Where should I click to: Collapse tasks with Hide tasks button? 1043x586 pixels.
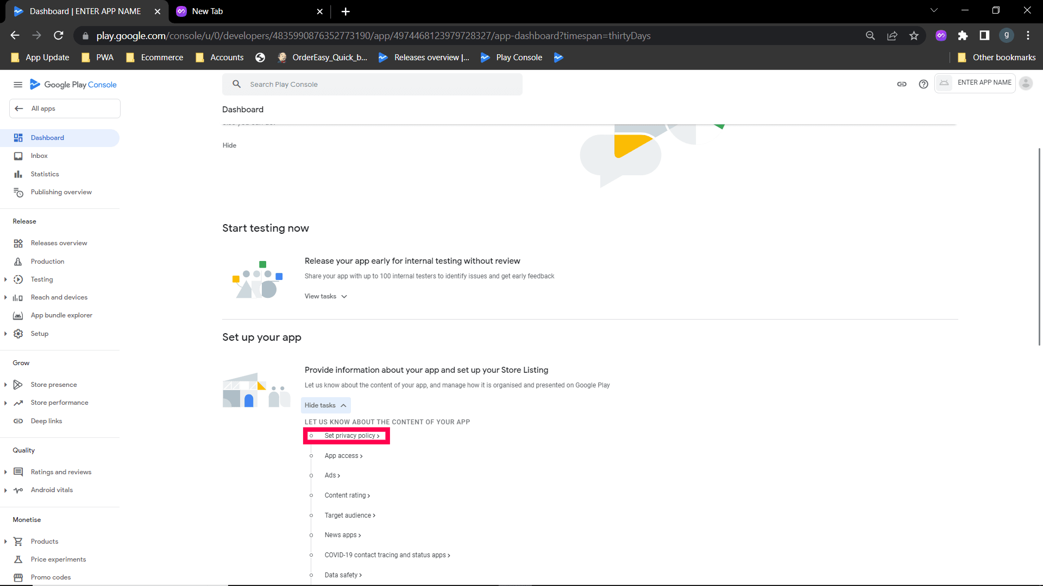[325, 405]
